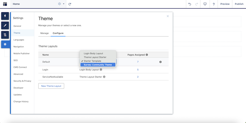
Task: Open Change History settings
Action: 21,102
